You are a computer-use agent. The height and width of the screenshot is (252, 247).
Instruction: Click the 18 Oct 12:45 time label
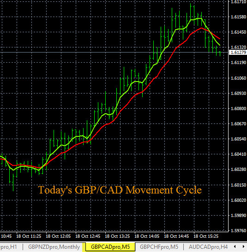point(88,236)
